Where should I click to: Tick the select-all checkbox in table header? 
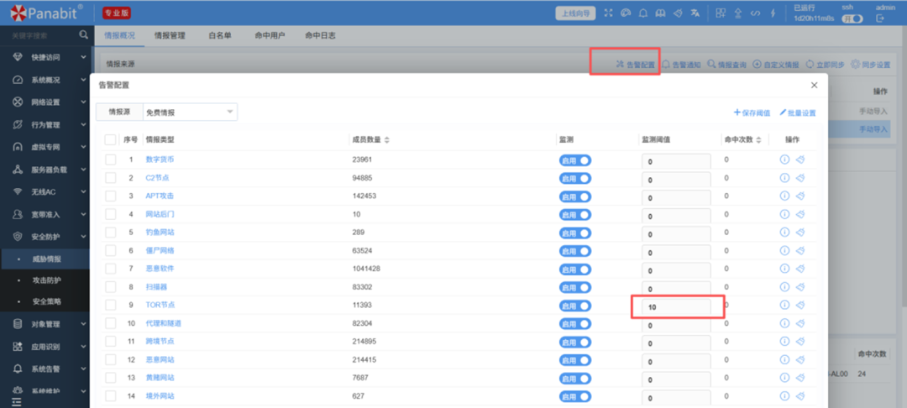pyautogui.click(x=110, y=139)
